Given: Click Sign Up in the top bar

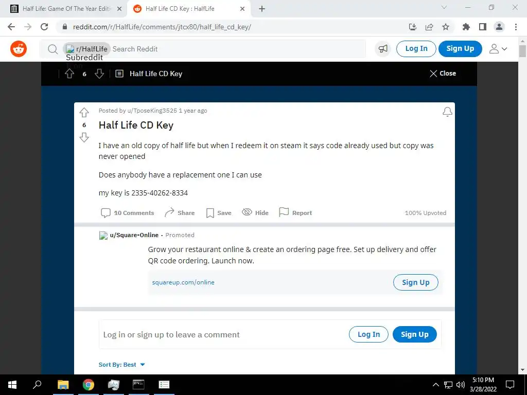Looking at the screenshot, I should [460, 49].
